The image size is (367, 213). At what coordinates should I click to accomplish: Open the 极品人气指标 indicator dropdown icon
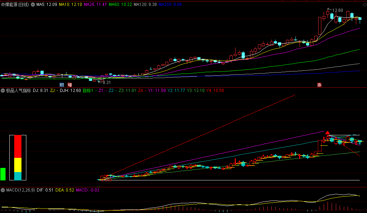(3, 91)
